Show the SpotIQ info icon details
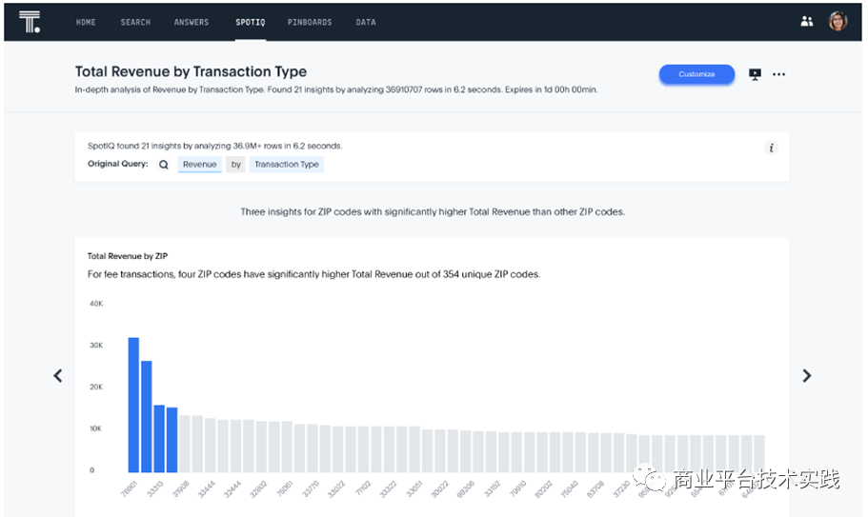Viewport: 868px width, 517px height. [x=772, y=148]
